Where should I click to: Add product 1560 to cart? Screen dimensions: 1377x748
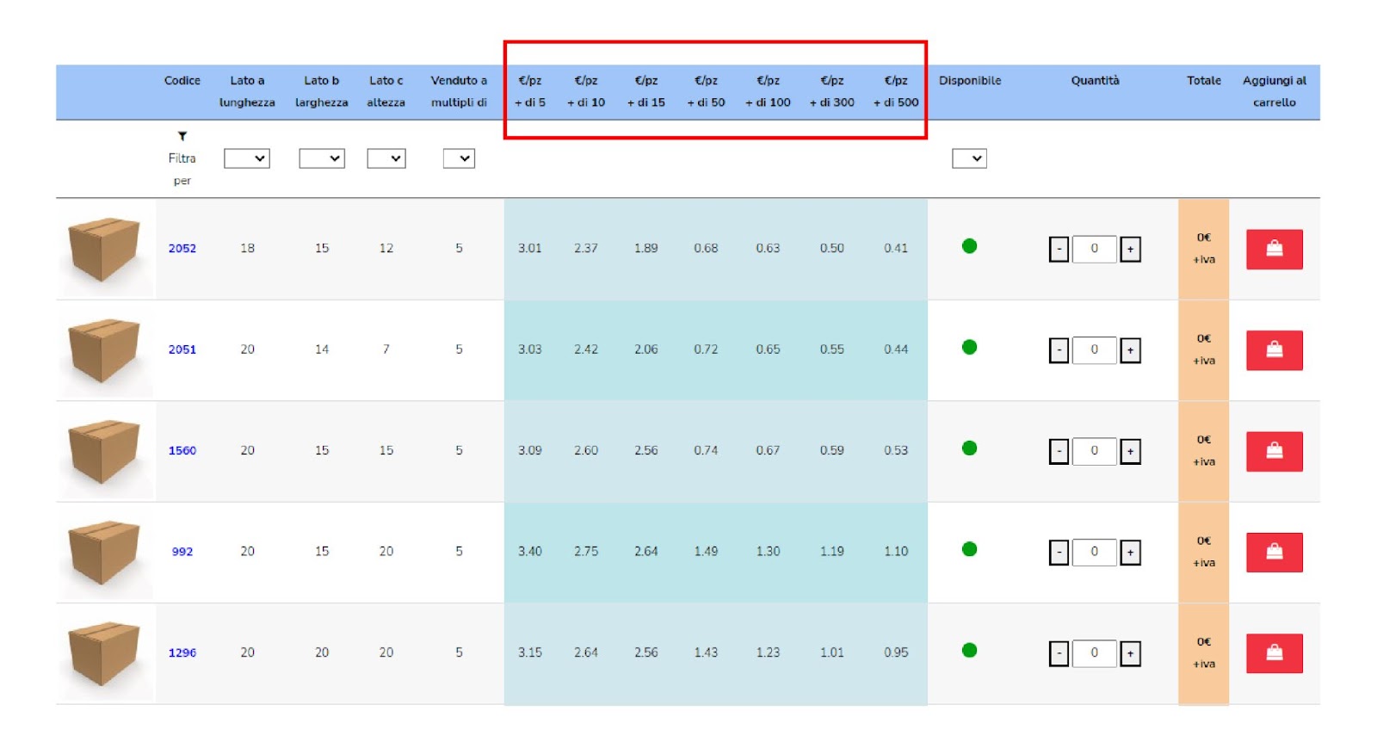click(1274, 451)
